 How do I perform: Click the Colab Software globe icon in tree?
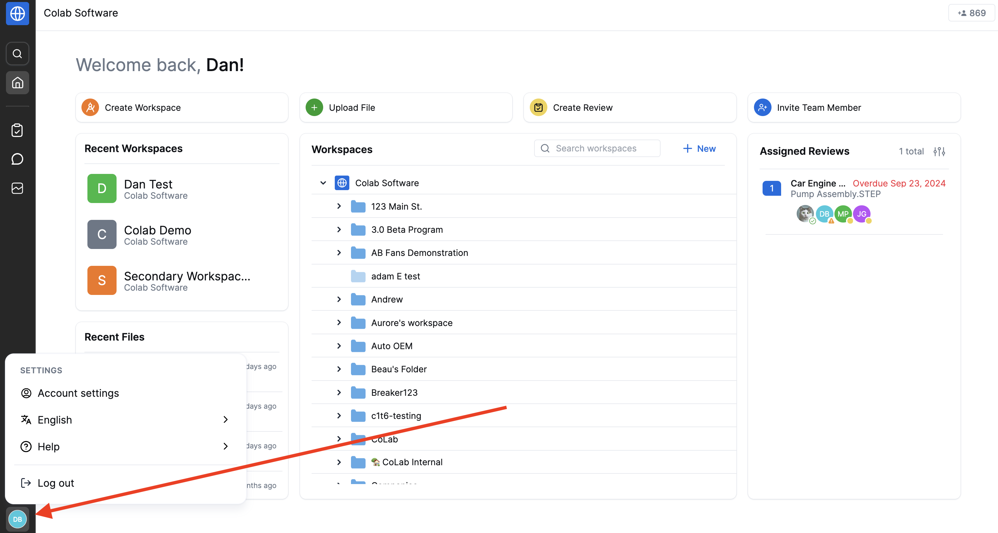[342, 183]
